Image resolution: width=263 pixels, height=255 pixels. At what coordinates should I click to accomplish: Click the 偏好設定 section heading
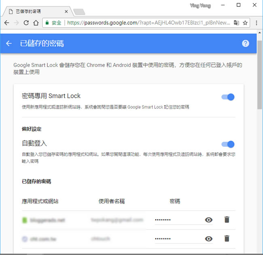(32, 129)
